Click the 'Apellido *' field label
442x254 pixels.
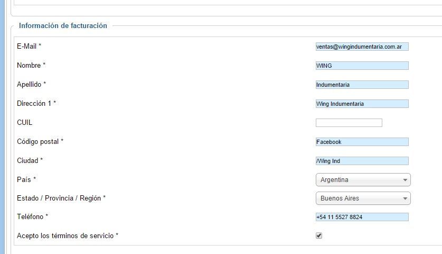point(31,84)
